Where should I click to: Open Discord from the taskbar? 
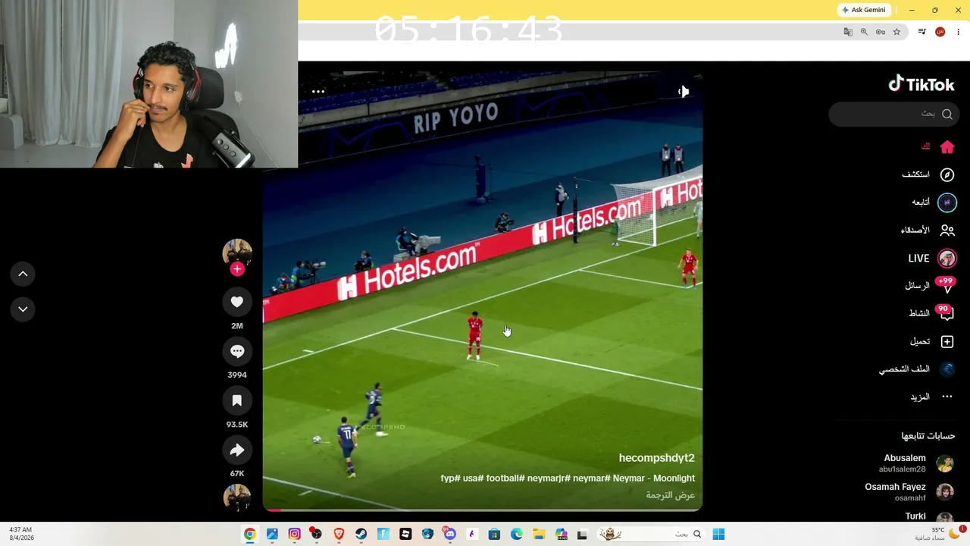450,535
